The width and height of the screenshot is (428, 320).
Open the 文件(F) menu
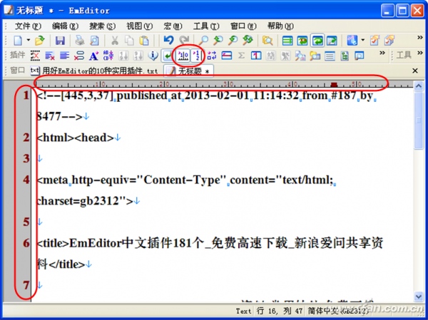28,26
